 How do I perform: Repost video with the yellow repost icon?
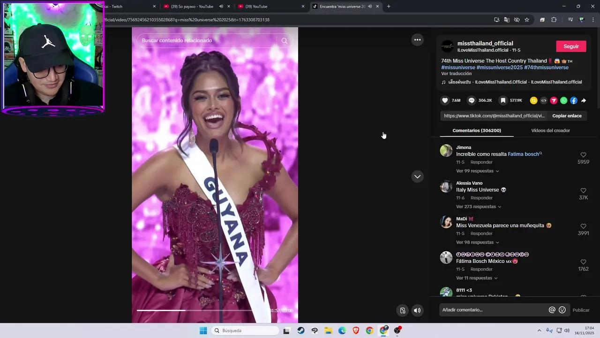(533, 100)
